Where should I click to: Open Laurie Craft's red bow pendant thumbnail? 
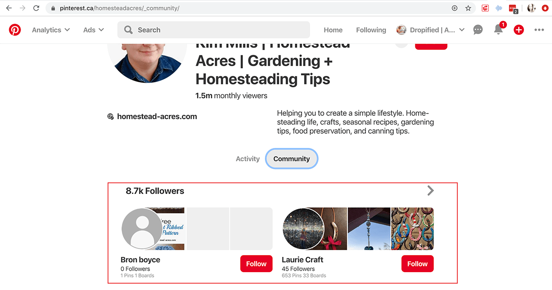point(336,229)
